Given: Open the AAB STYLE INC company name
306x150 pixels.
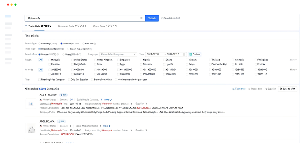Looking at the screenshot, I should click(48, 95).
